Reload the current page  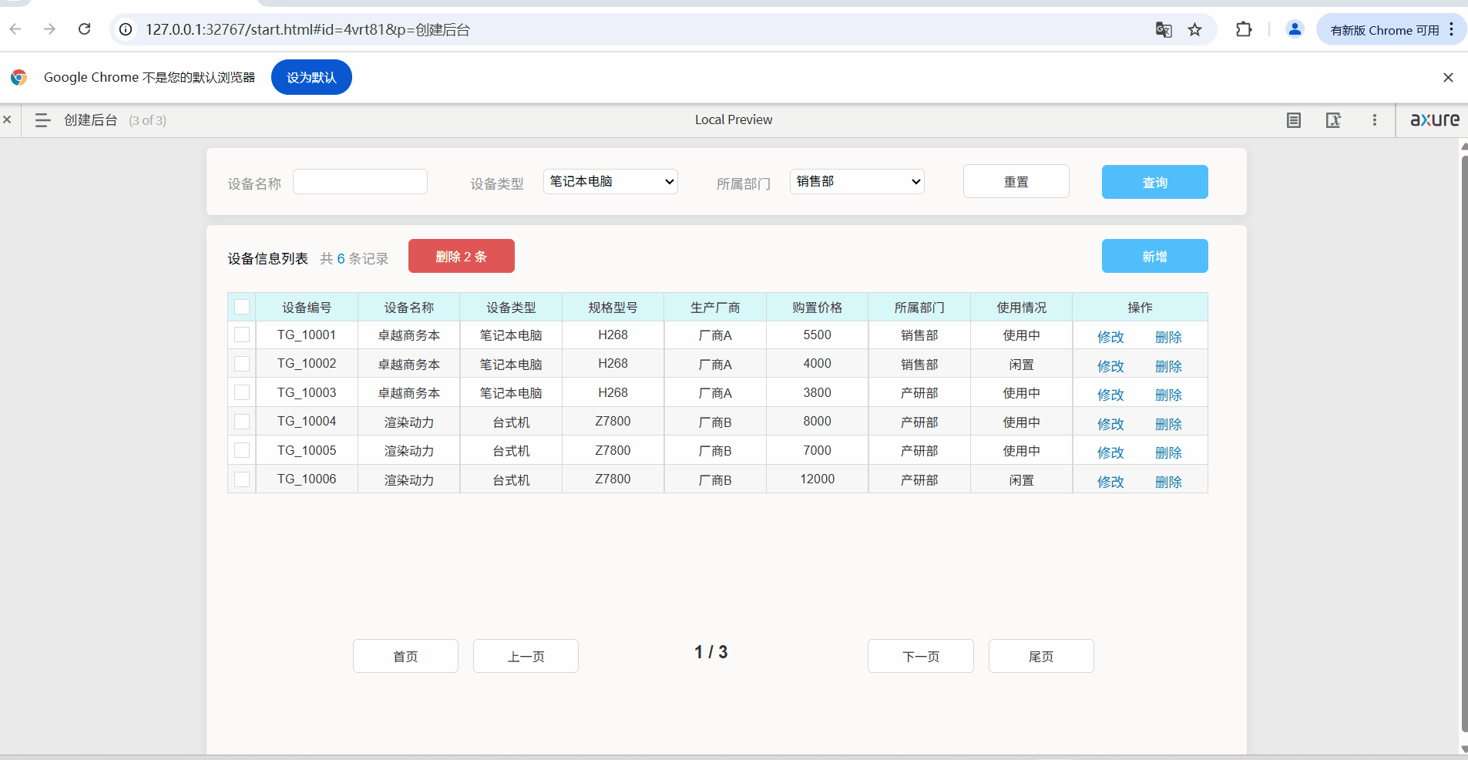[x=85, y=29]
